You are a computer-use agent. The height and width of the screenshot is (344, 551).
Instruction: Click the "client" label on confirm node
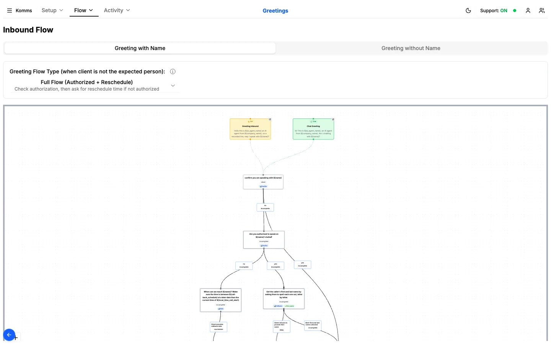tap(263, 182)
